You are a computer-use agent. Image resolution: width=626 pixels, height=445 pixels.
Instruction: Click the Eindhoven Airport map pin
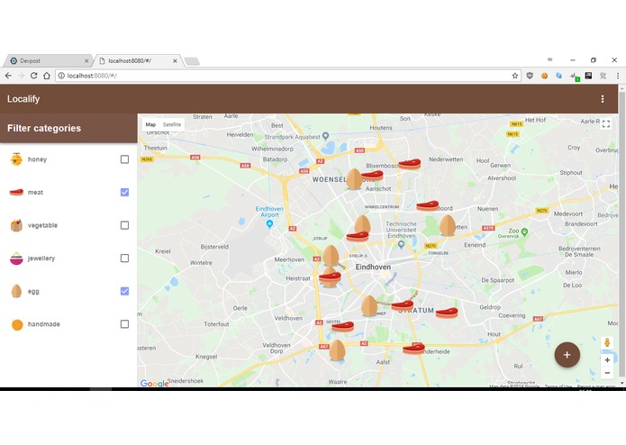[x=269, y=224]
